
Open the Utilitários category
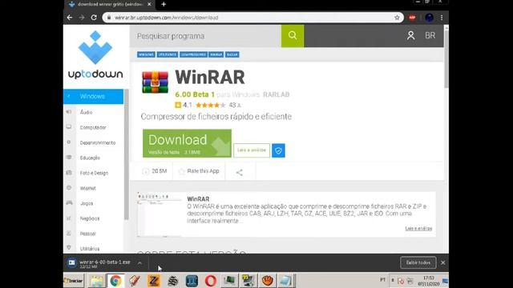point(90,249)
